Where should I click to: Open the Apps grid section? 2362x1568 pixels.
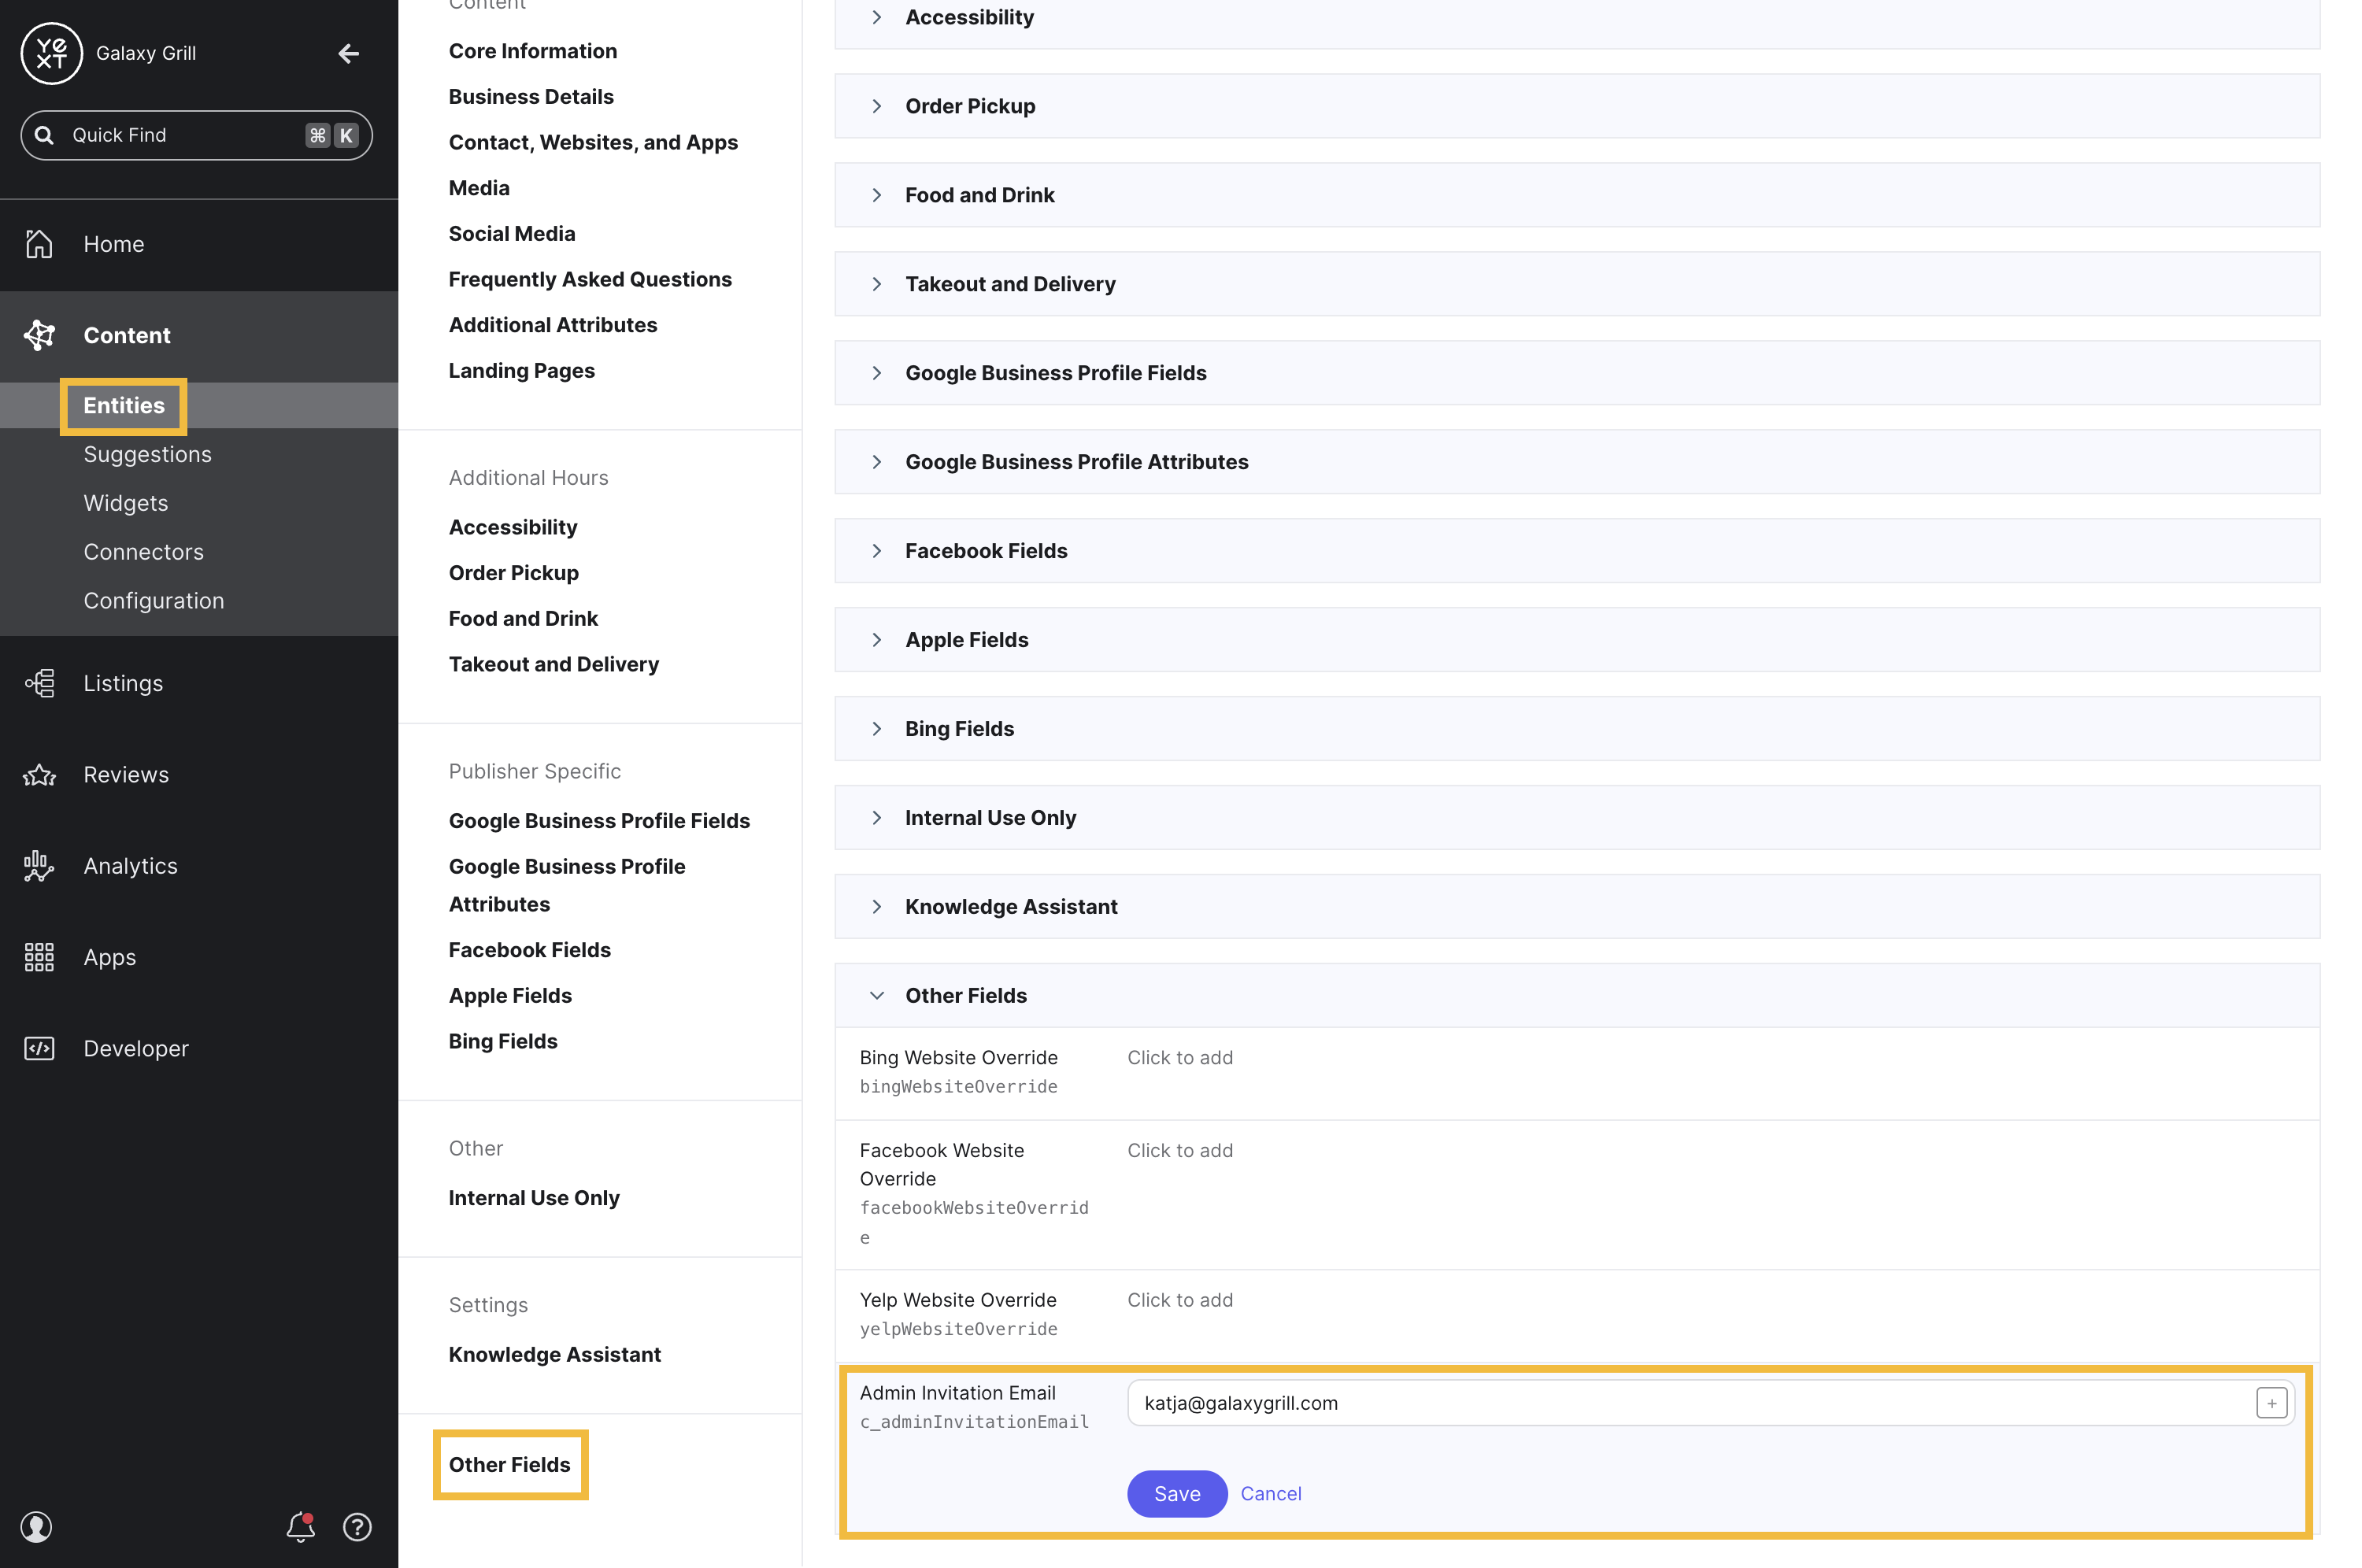109,957
